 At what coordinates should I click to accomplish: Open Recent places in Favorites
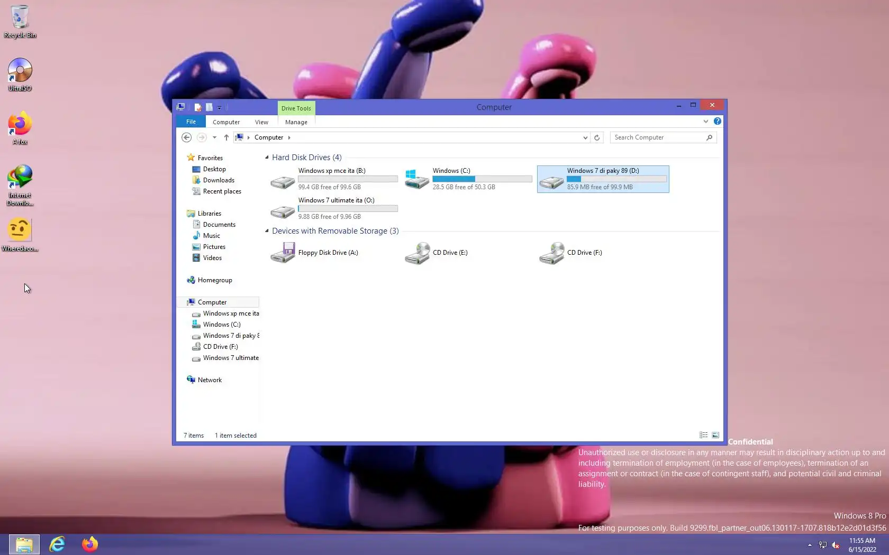tap(222, 191)
